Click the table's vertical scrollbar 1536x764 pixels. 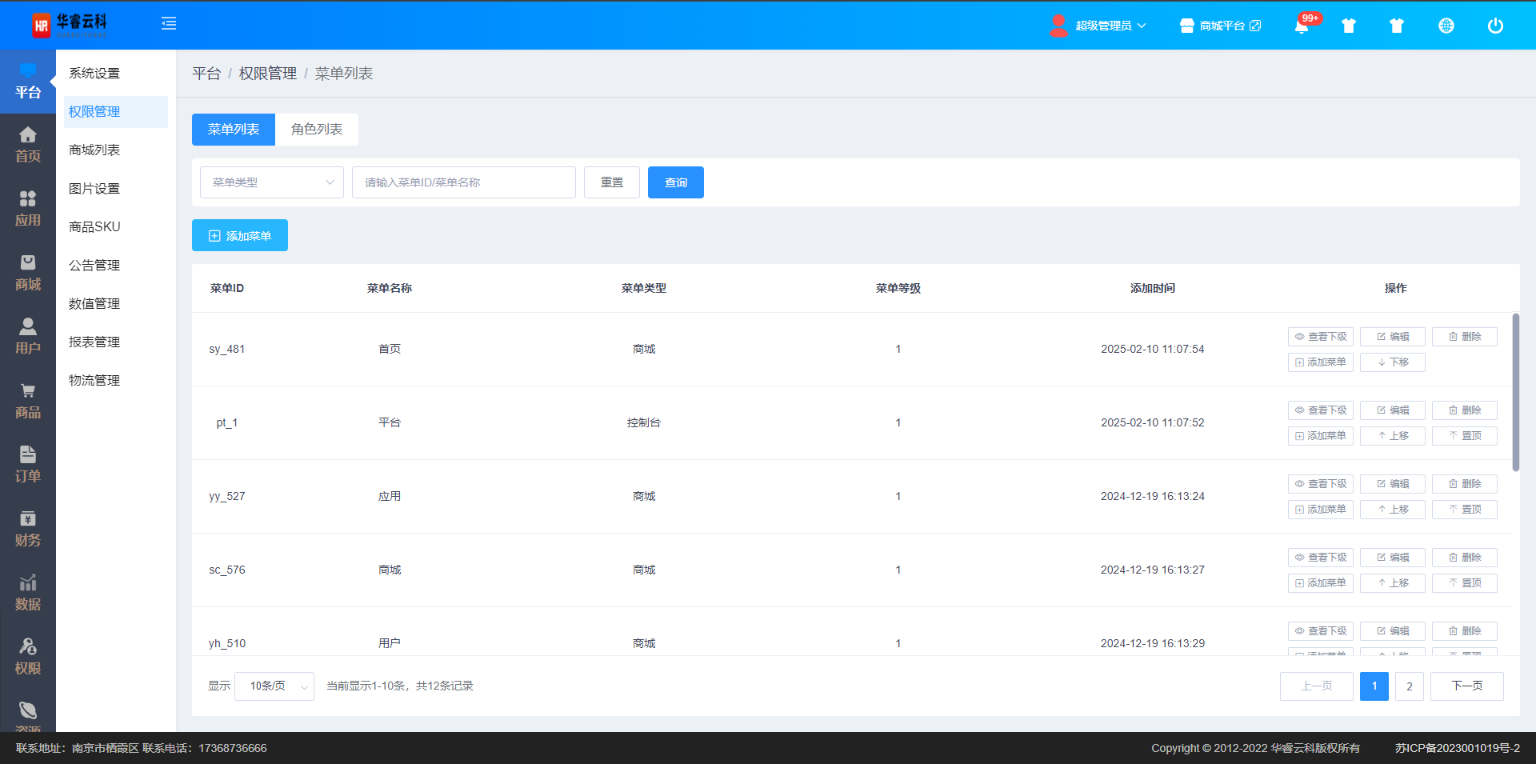point(1515,392)
